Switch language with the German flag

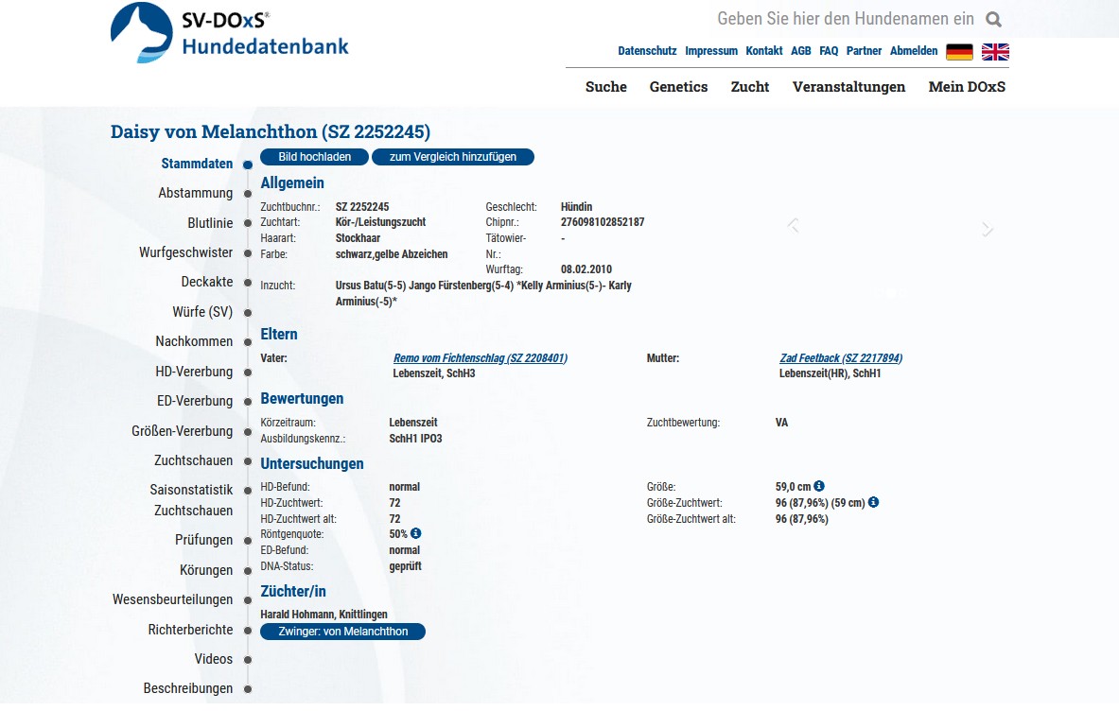[959, 52]
